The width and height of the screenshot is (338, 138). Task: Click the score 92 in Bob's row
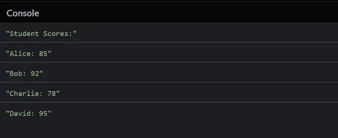[35, 73]
